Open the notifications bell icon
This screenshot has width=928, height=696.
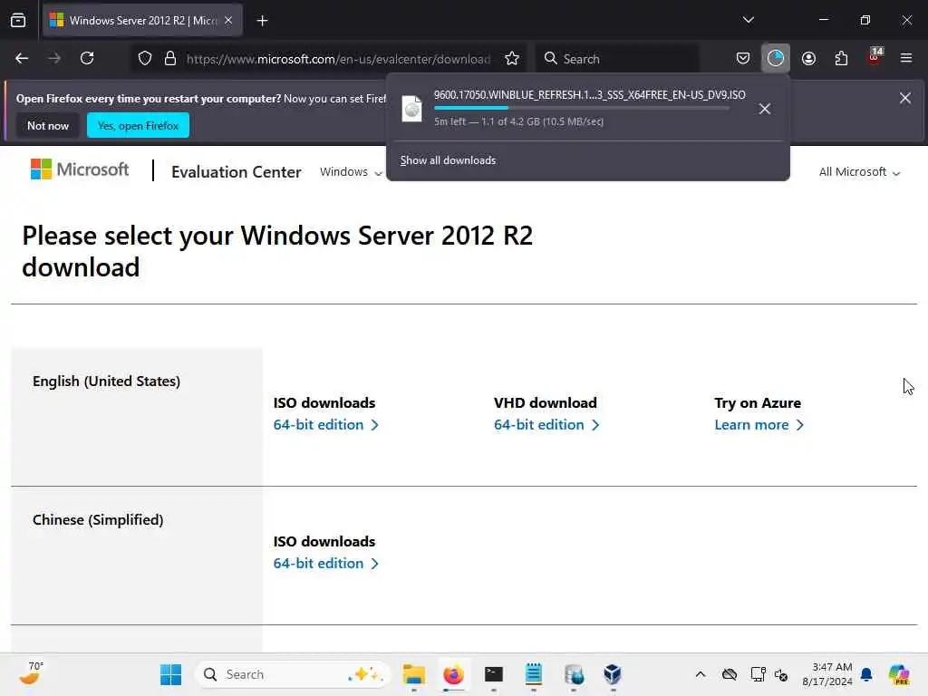pos(866,674)
